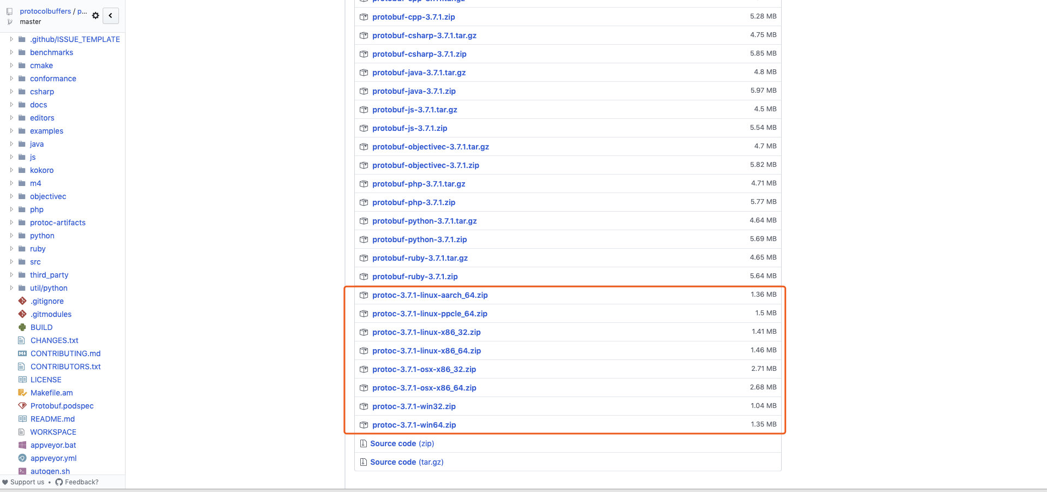Click package icon for protobuf-js-3.7.1.tar.gz
Screen dimensions: 1047x492
coord(364,110)
